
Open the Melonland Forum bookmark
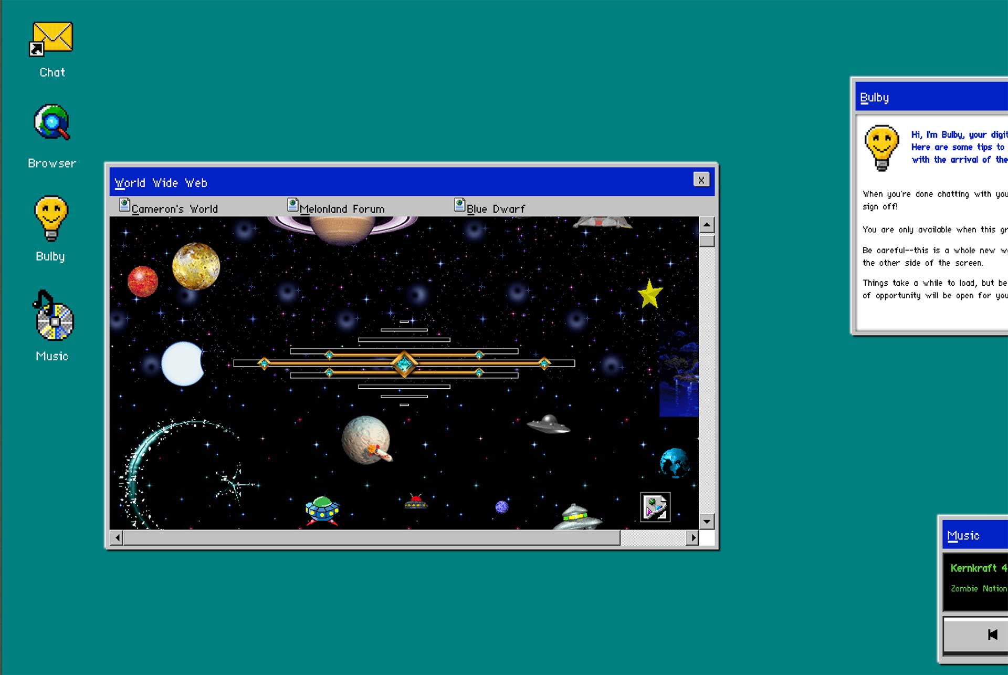336,208
